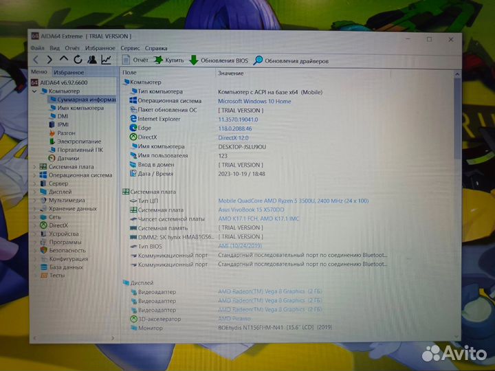Select the IPMI tree item

click(x=59, y=124)
